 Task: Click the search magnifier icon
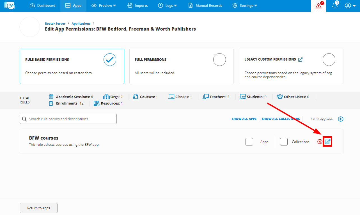point(24,119)
